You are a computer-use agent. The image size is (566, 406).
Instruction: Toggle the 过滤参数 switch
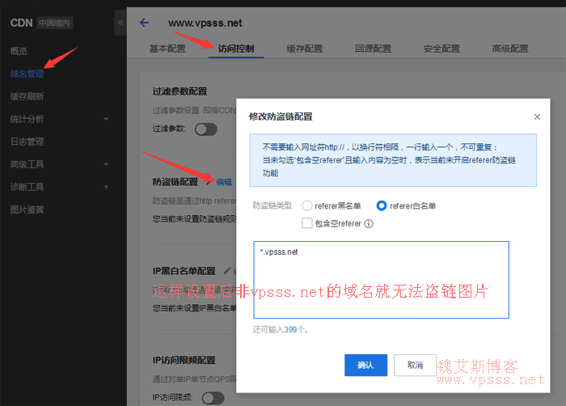pos(205,129)
